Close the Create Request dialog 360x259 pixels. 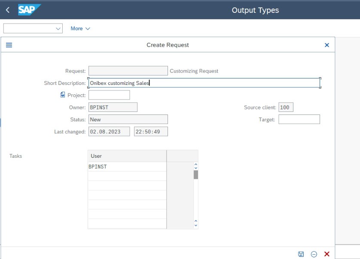pos(327,45)
